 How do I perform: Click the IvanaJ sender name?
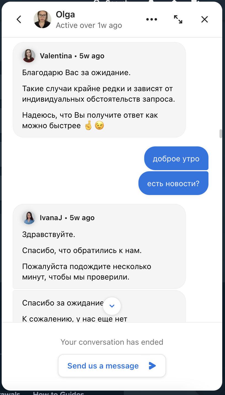coord(51,218)
